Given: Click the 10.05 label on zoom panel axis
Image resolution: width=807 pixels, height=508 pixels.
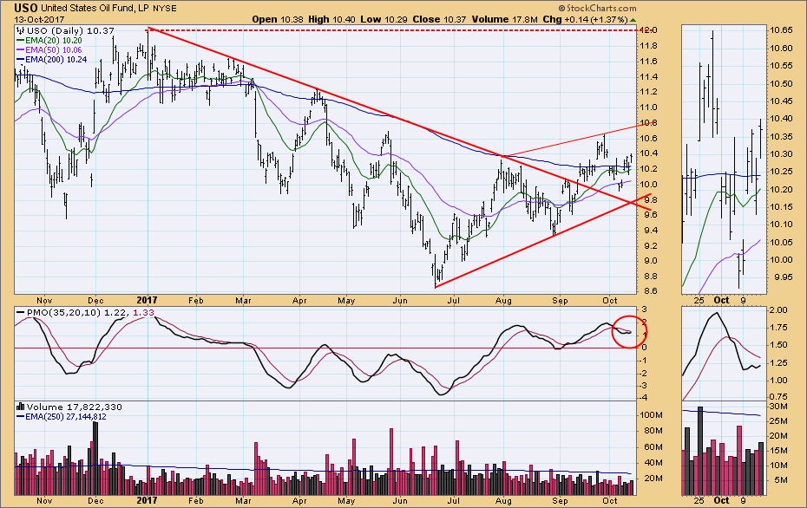Looking at the screenshot, I should coord(781,242).
